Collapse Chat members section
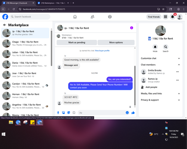The image size is (187, 149). click(x=160, y=65)
